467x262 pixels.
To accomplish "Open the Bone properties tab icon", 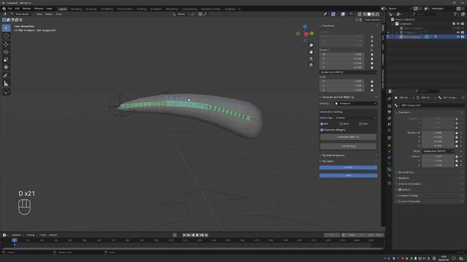I will pos(389,170).
